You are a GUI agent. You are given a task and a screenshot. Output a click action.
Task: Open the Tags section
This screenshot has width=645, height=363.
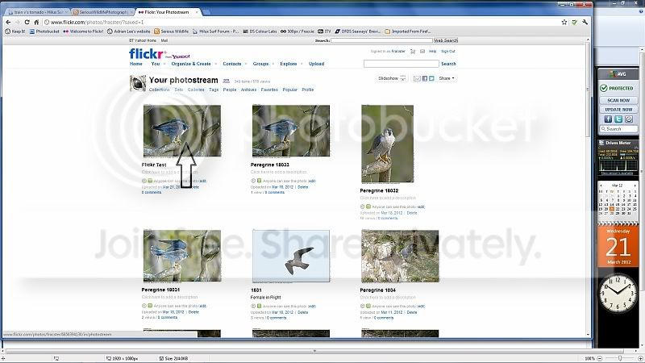pos(214,90)
